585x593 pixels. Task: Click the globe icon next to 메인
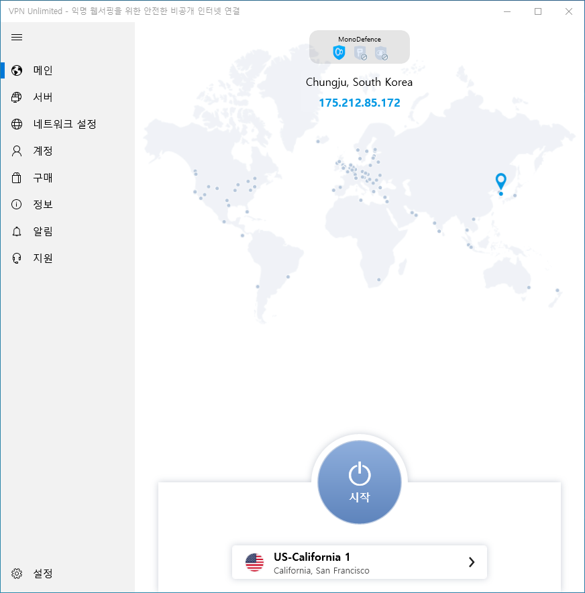tap(17, 70)
